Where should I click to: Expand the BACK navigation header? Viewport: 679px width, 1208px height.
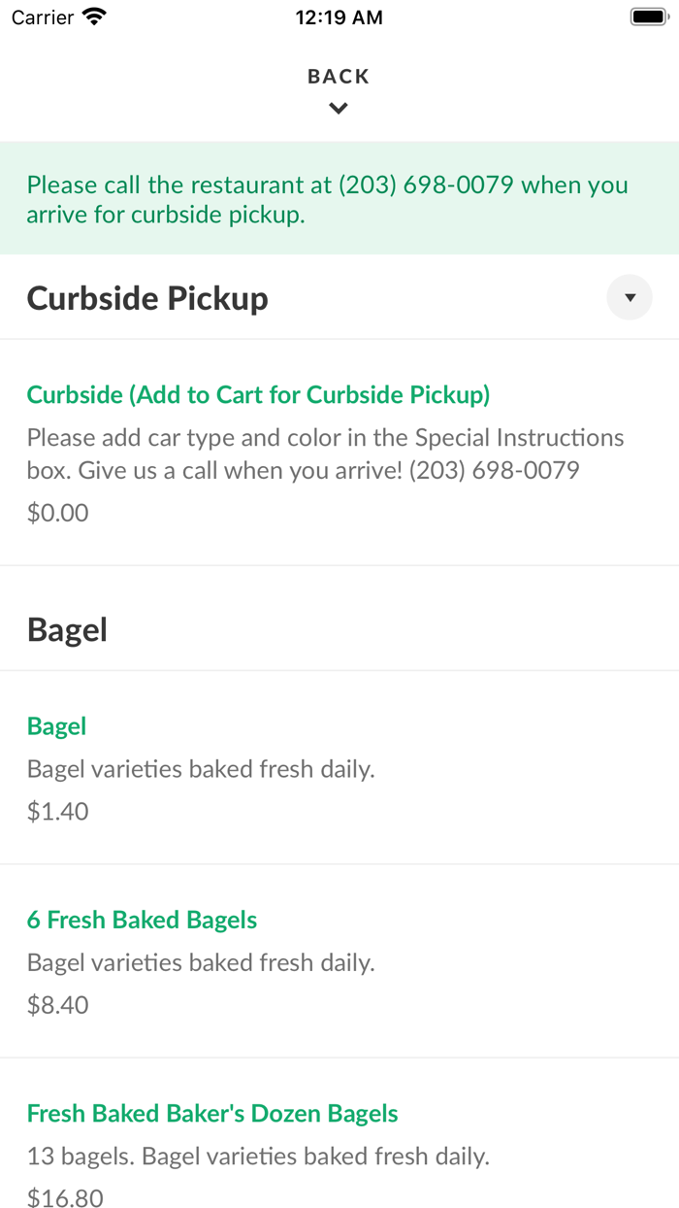pos(339,76)
